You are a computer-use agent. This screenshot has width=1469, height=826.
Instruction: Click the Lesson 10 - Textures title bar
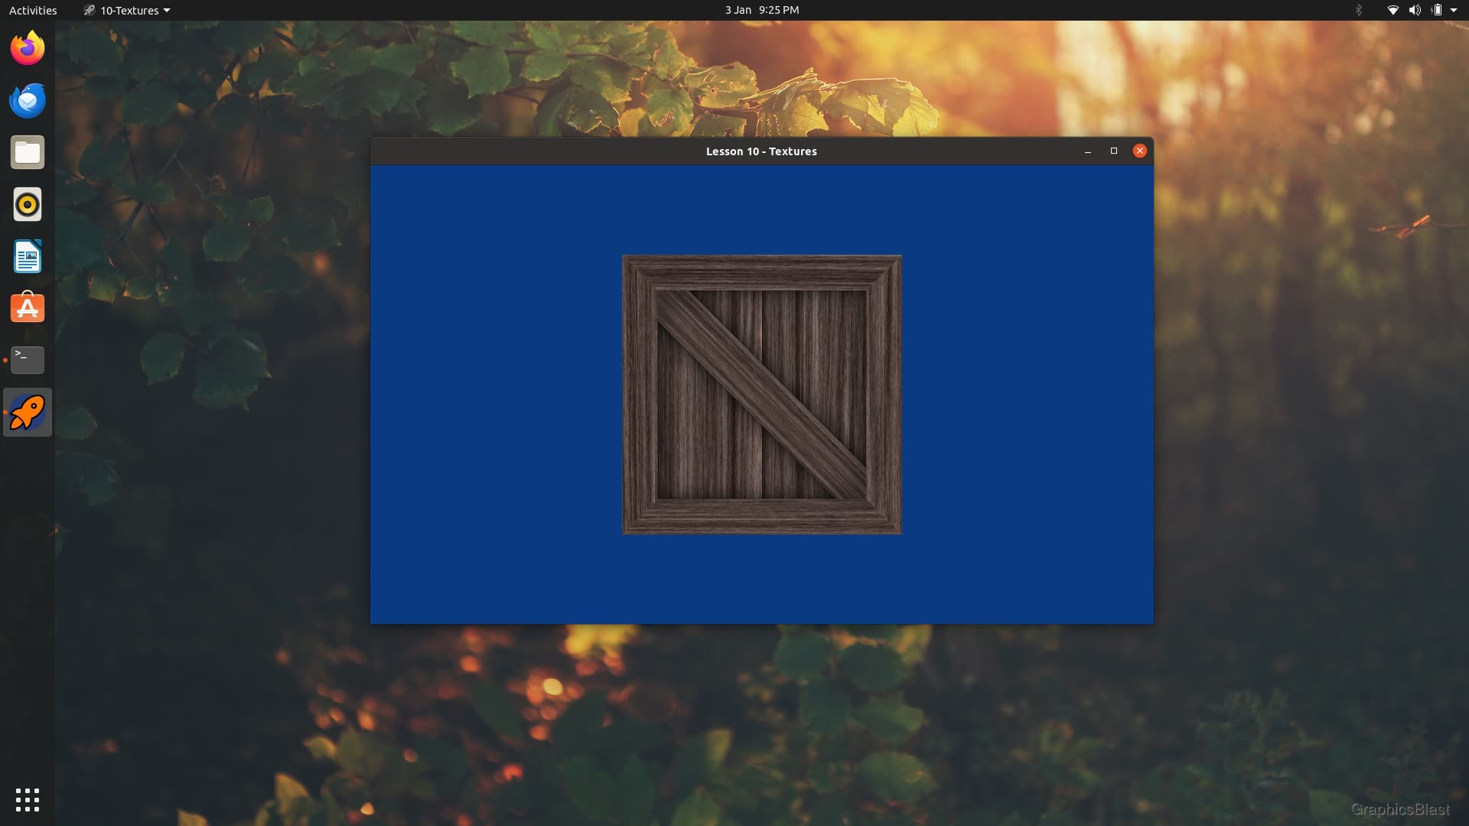761,151
